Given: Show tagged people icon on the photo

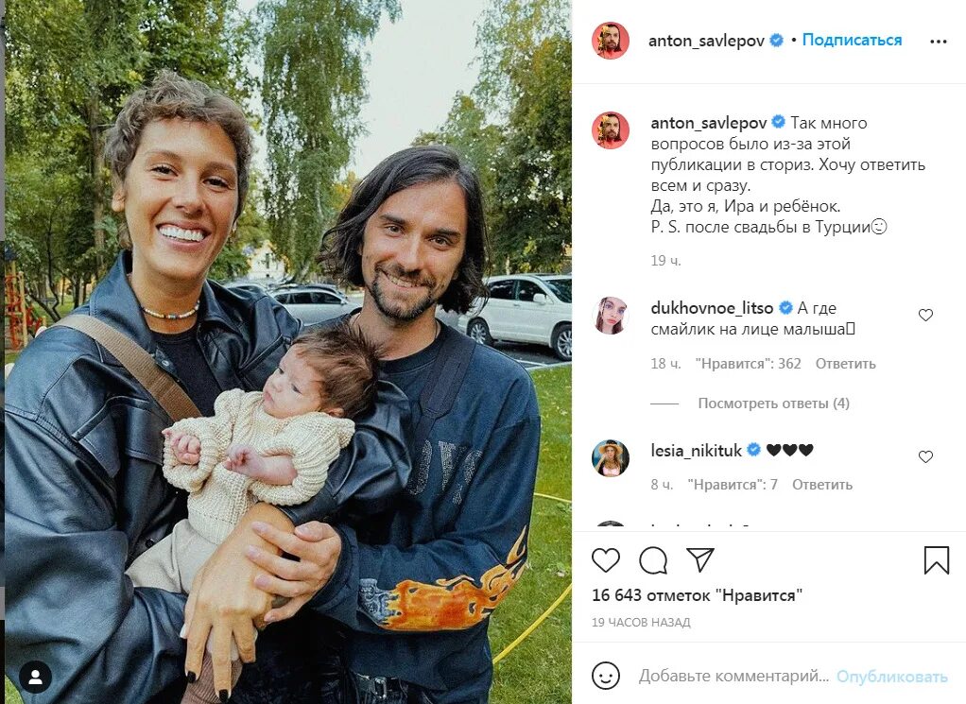Looking at the screenshot, I should pos(36,678).
